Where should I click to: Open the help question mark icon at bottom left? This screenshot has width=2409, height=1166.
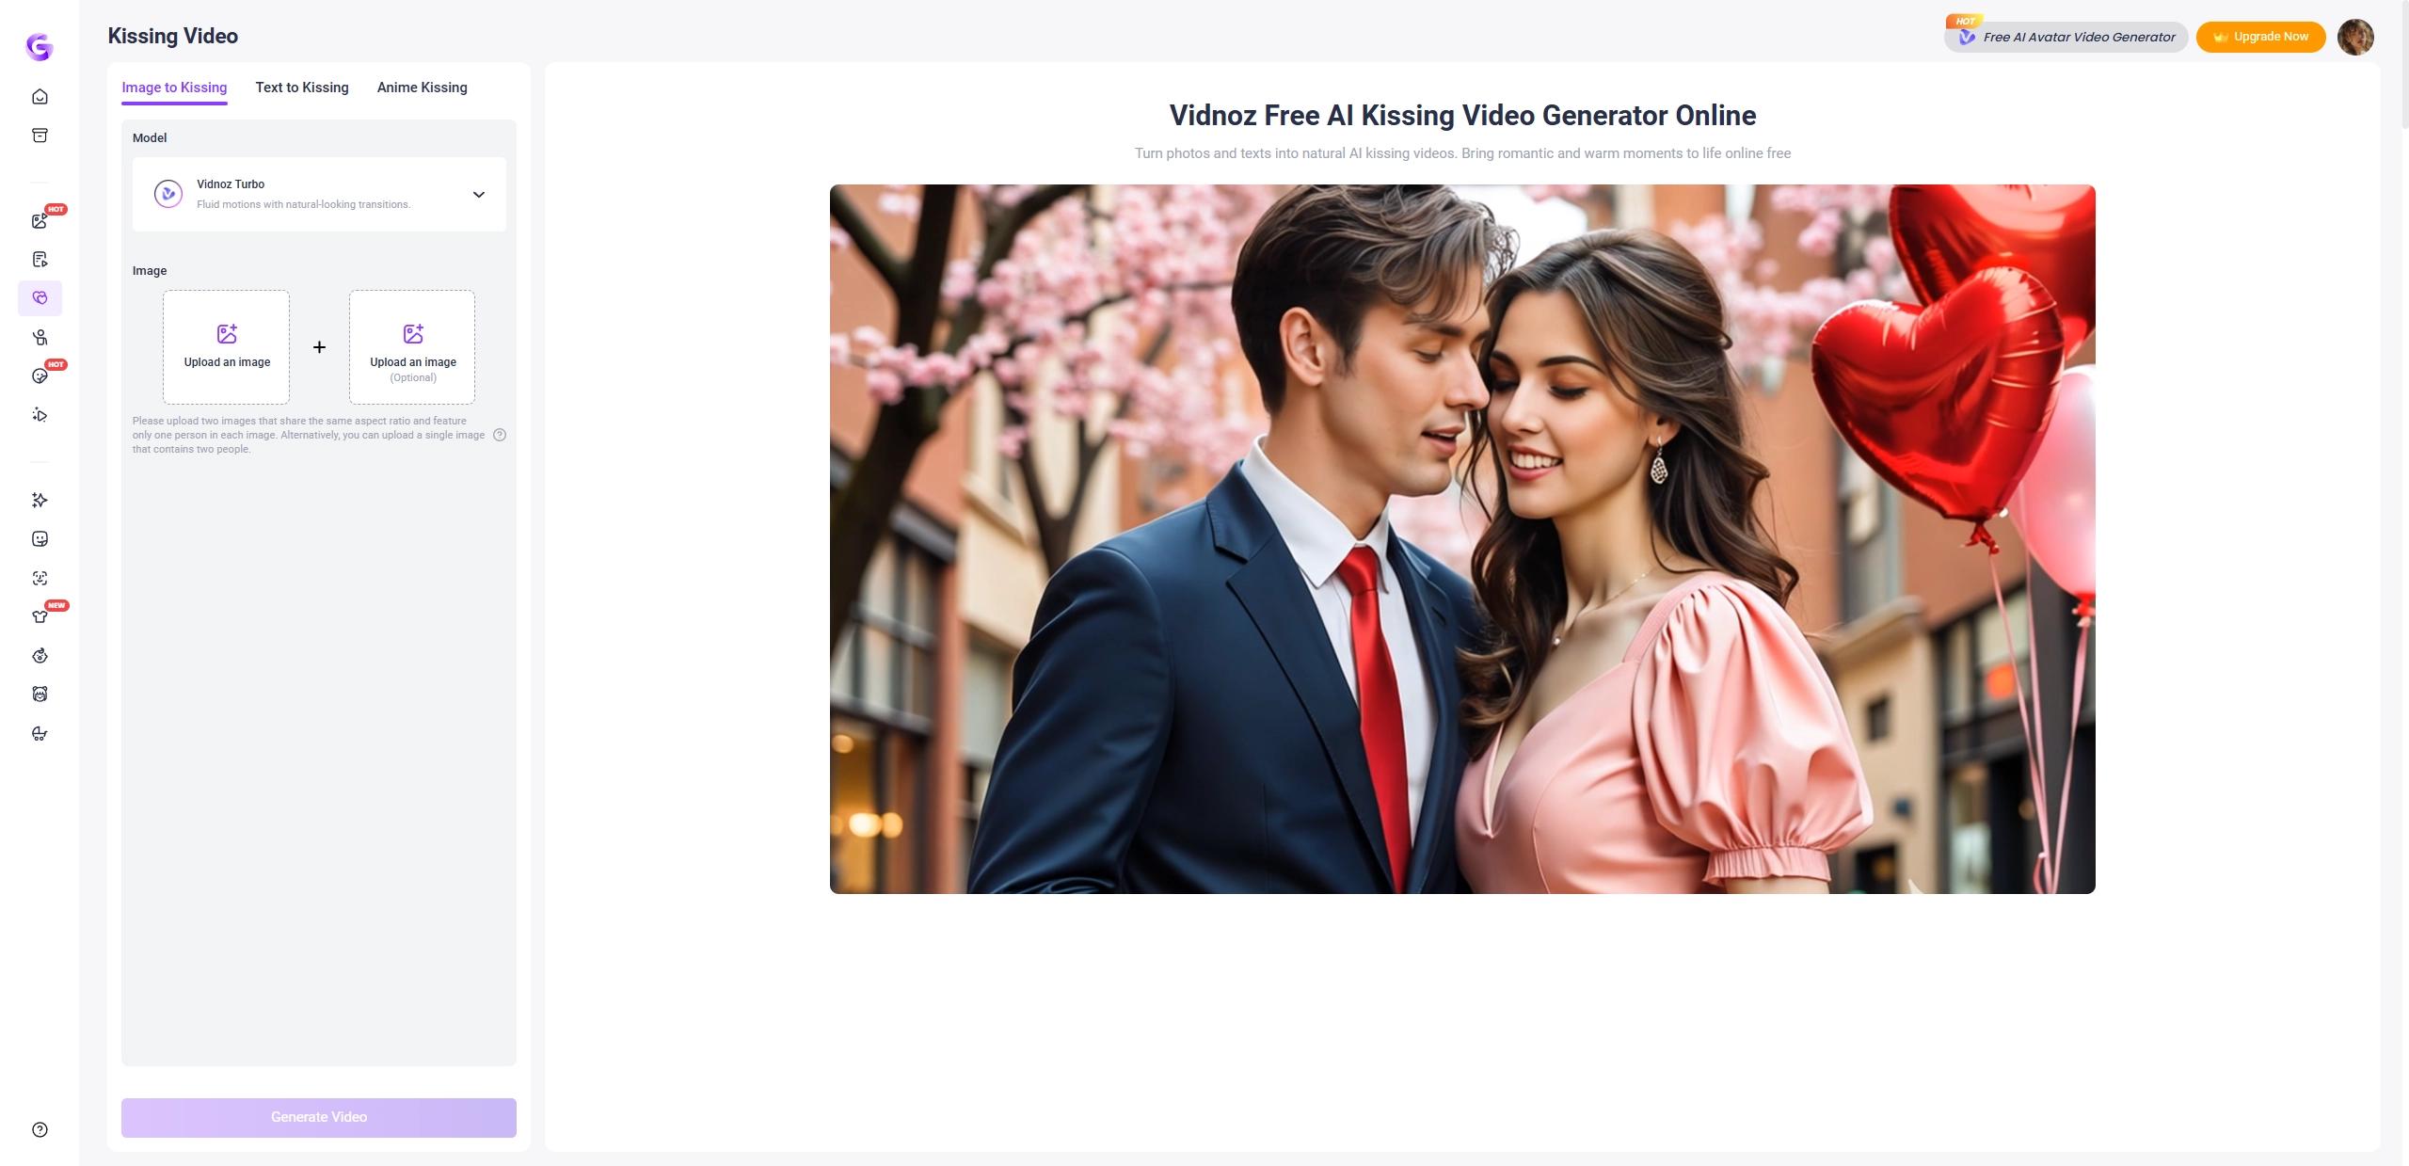(x=40, y=1129)
